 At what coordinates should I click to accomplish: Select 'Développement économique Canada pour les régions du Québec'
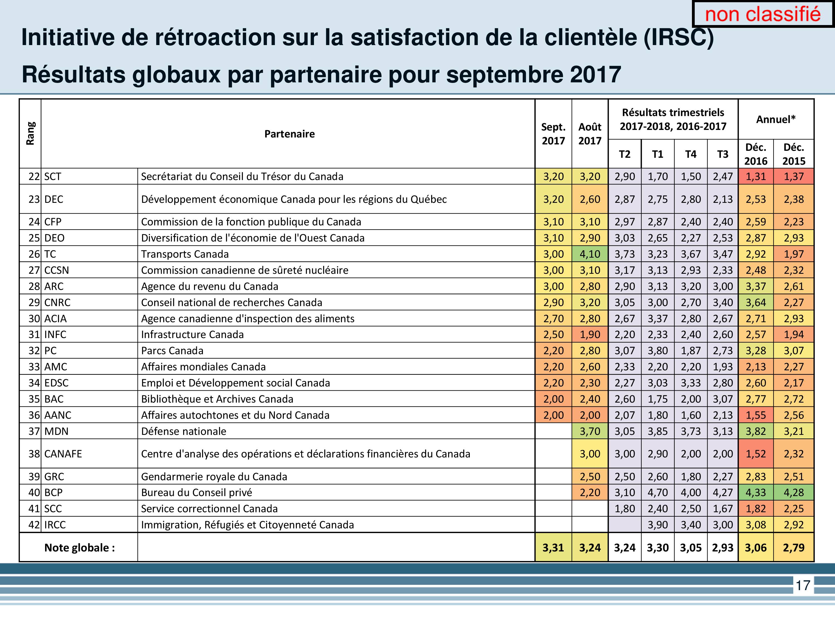[x=294, y=199]
